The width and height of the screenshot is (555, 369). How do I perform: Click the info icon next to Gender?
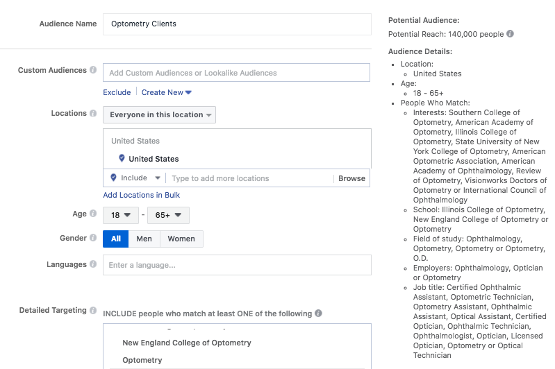[93, 237]
